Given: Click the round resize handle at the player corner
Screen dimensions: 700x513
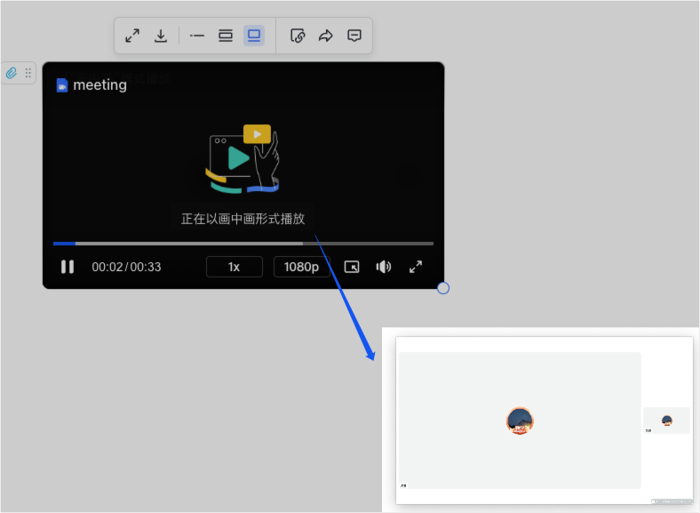Looking at the screenshot, I should pos(443,288).
